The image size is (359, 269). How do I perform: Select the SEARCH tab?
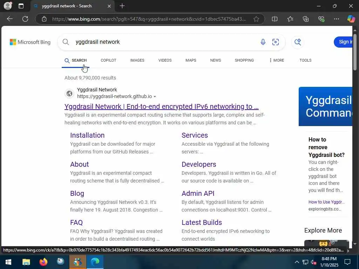pyautogui.click(x=76, y=60)
